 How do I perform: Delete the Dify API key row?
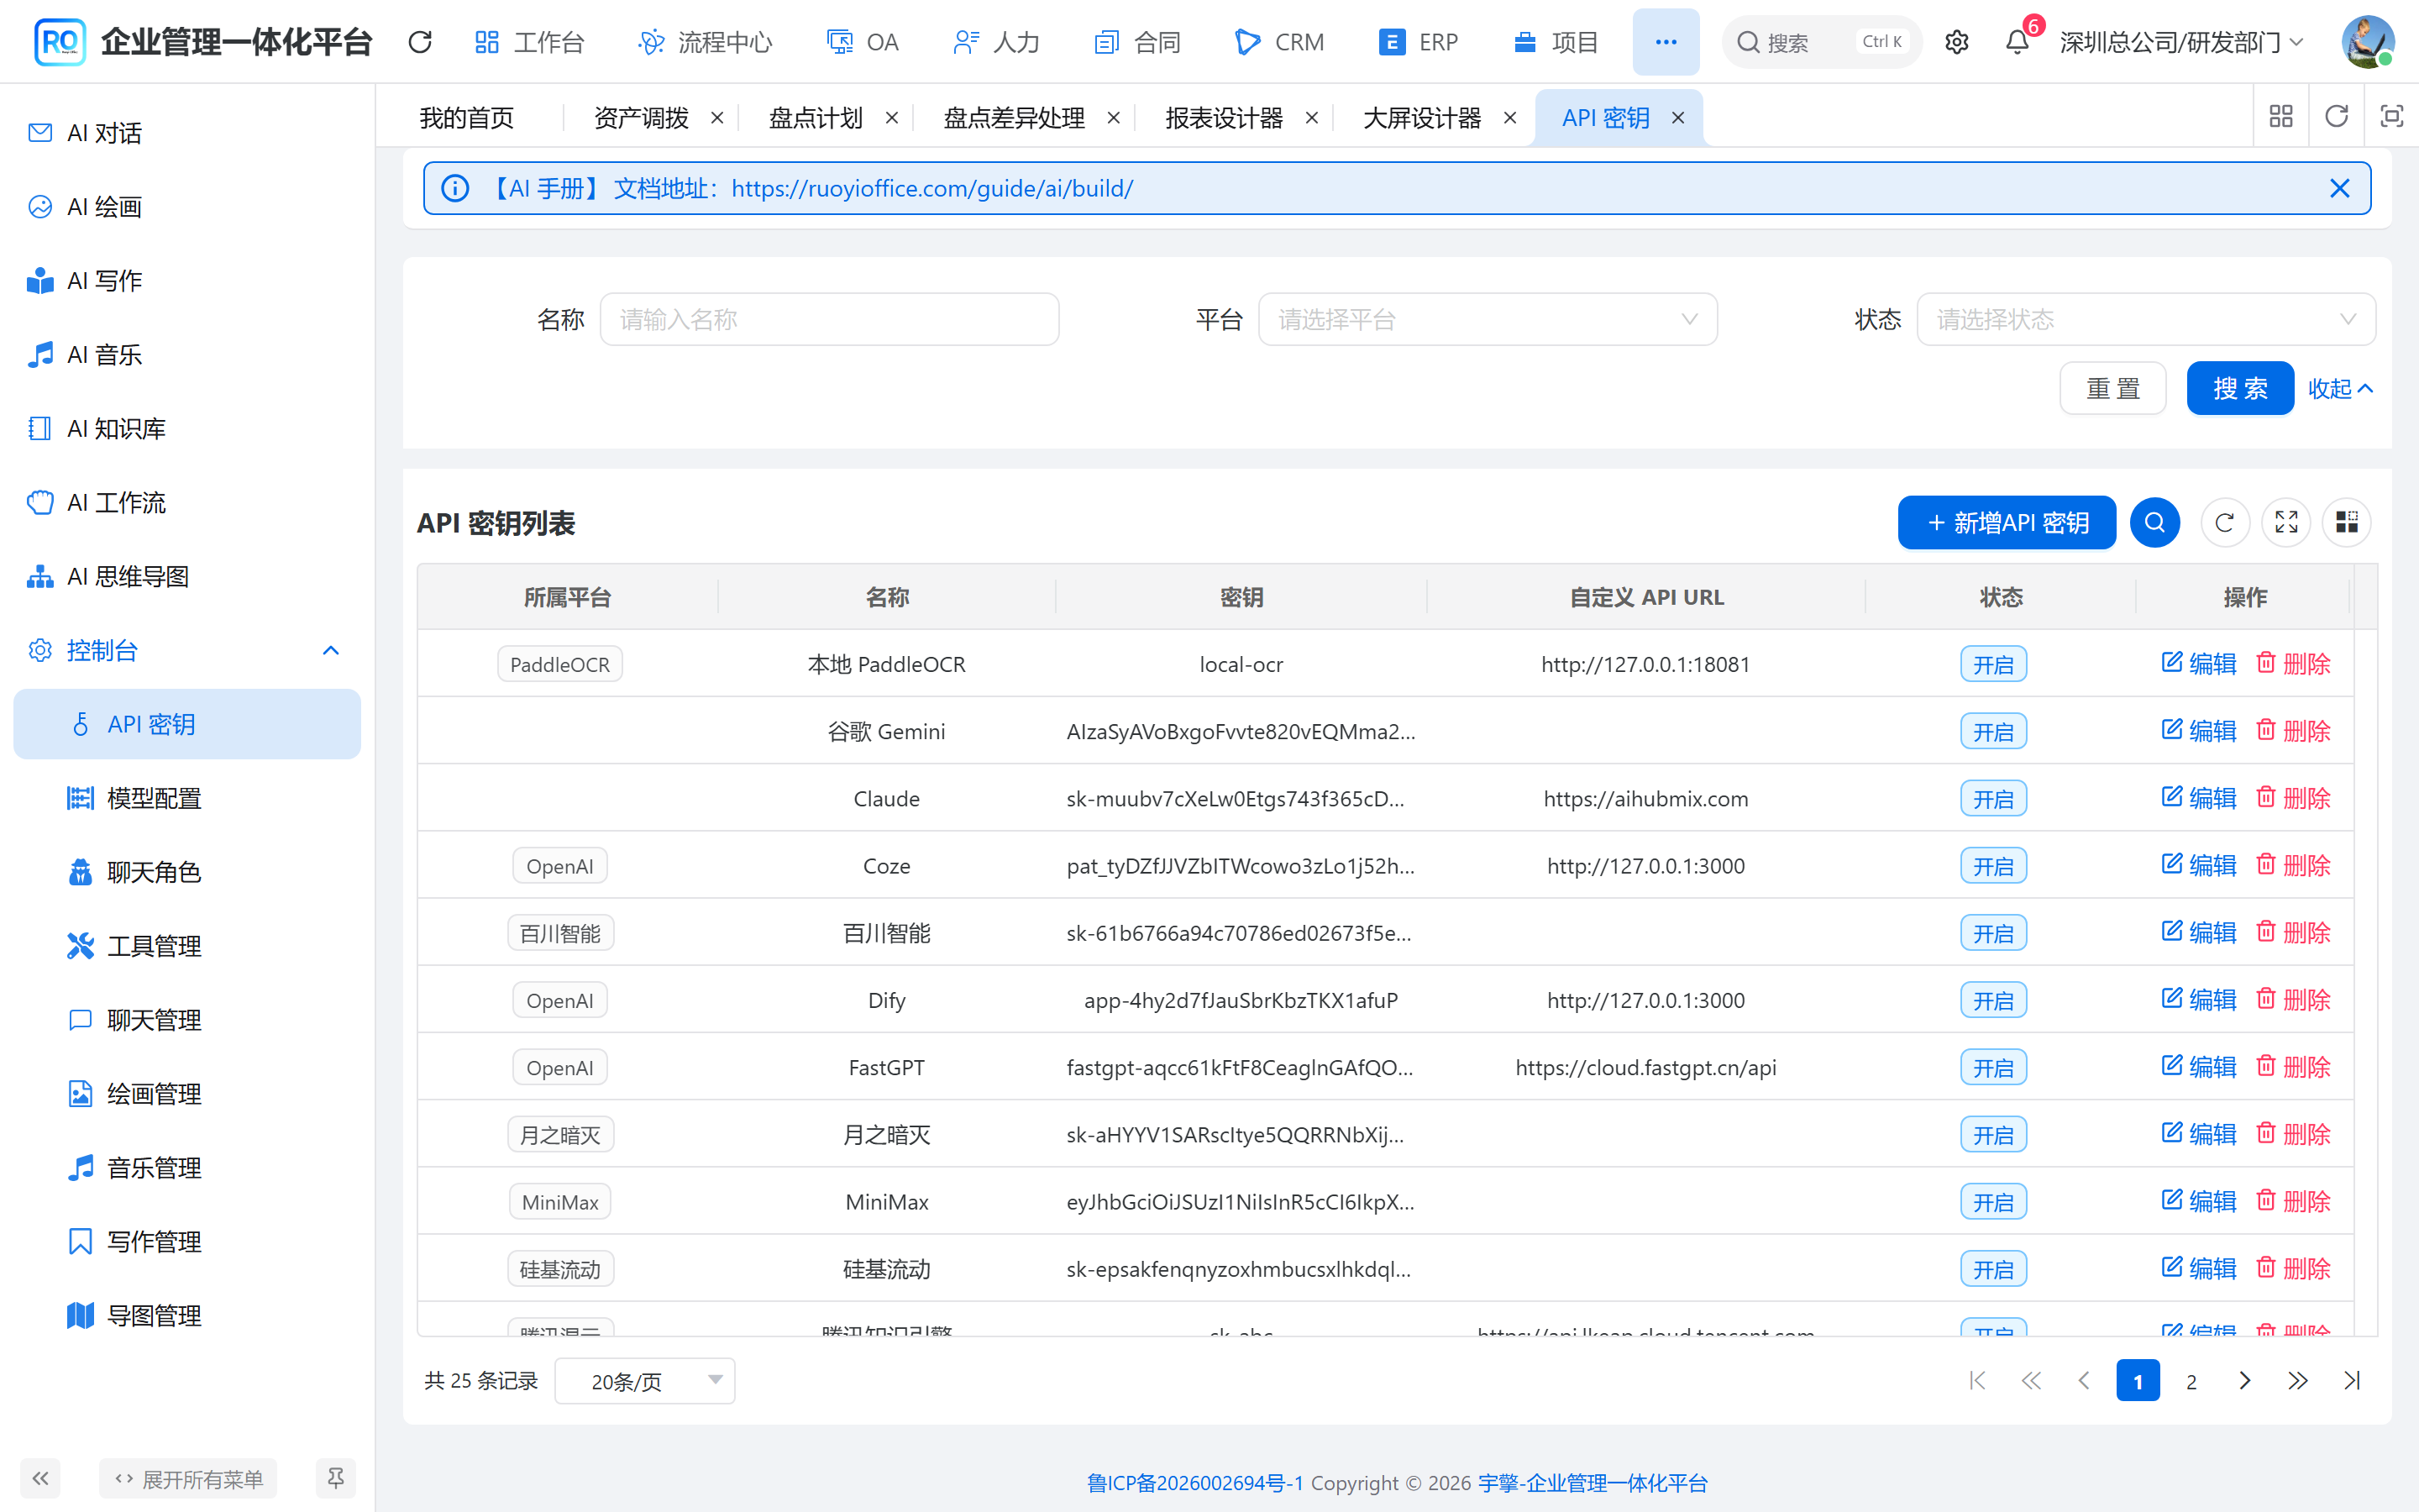click(2293, 1000)
